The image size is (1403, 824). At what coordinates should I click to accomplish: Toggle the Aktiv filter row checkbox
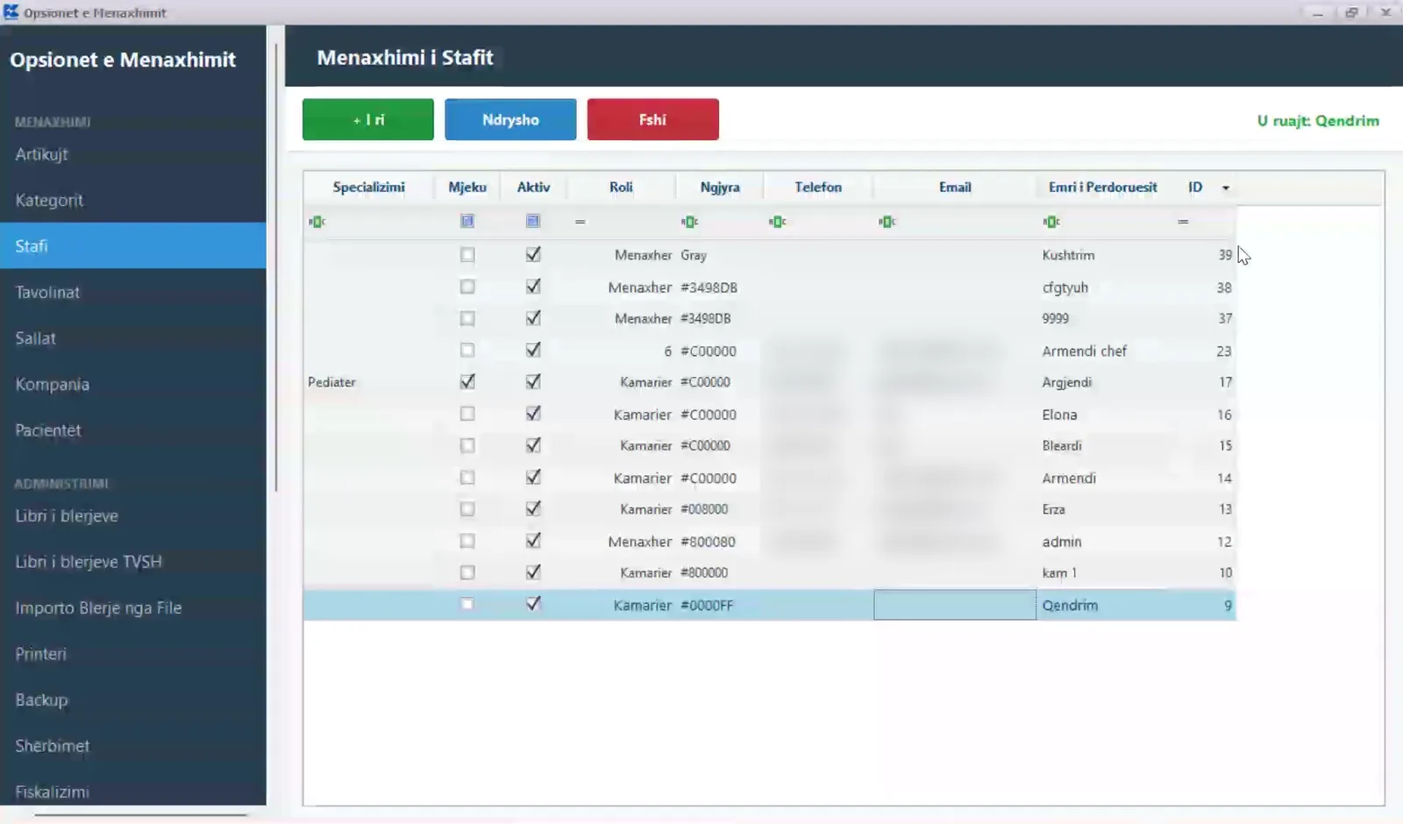pyautogui.click(x=533, y=221)
